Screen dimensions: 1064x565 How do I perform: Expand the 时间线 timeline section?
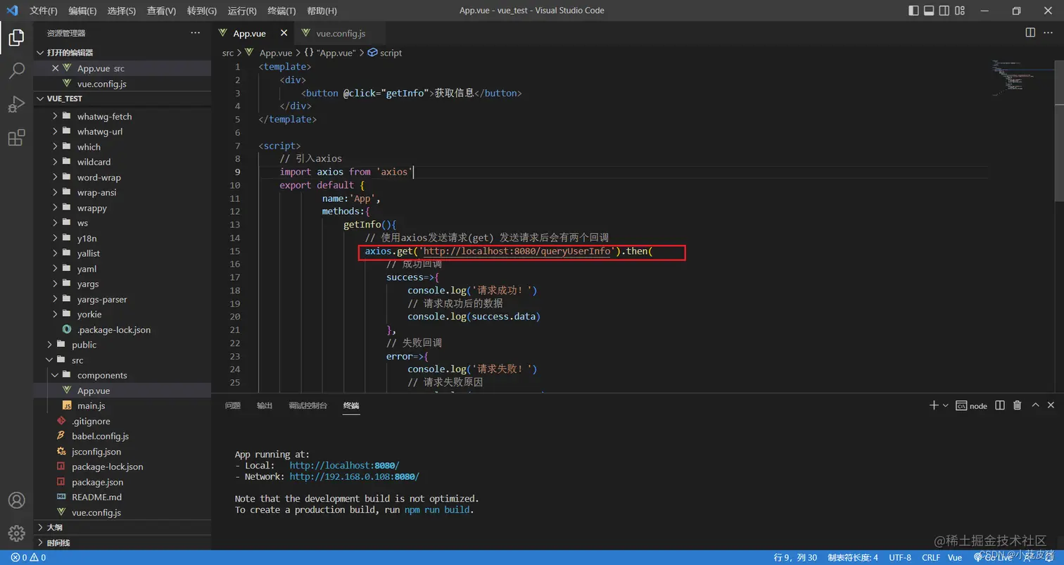(x=122, y=542)
